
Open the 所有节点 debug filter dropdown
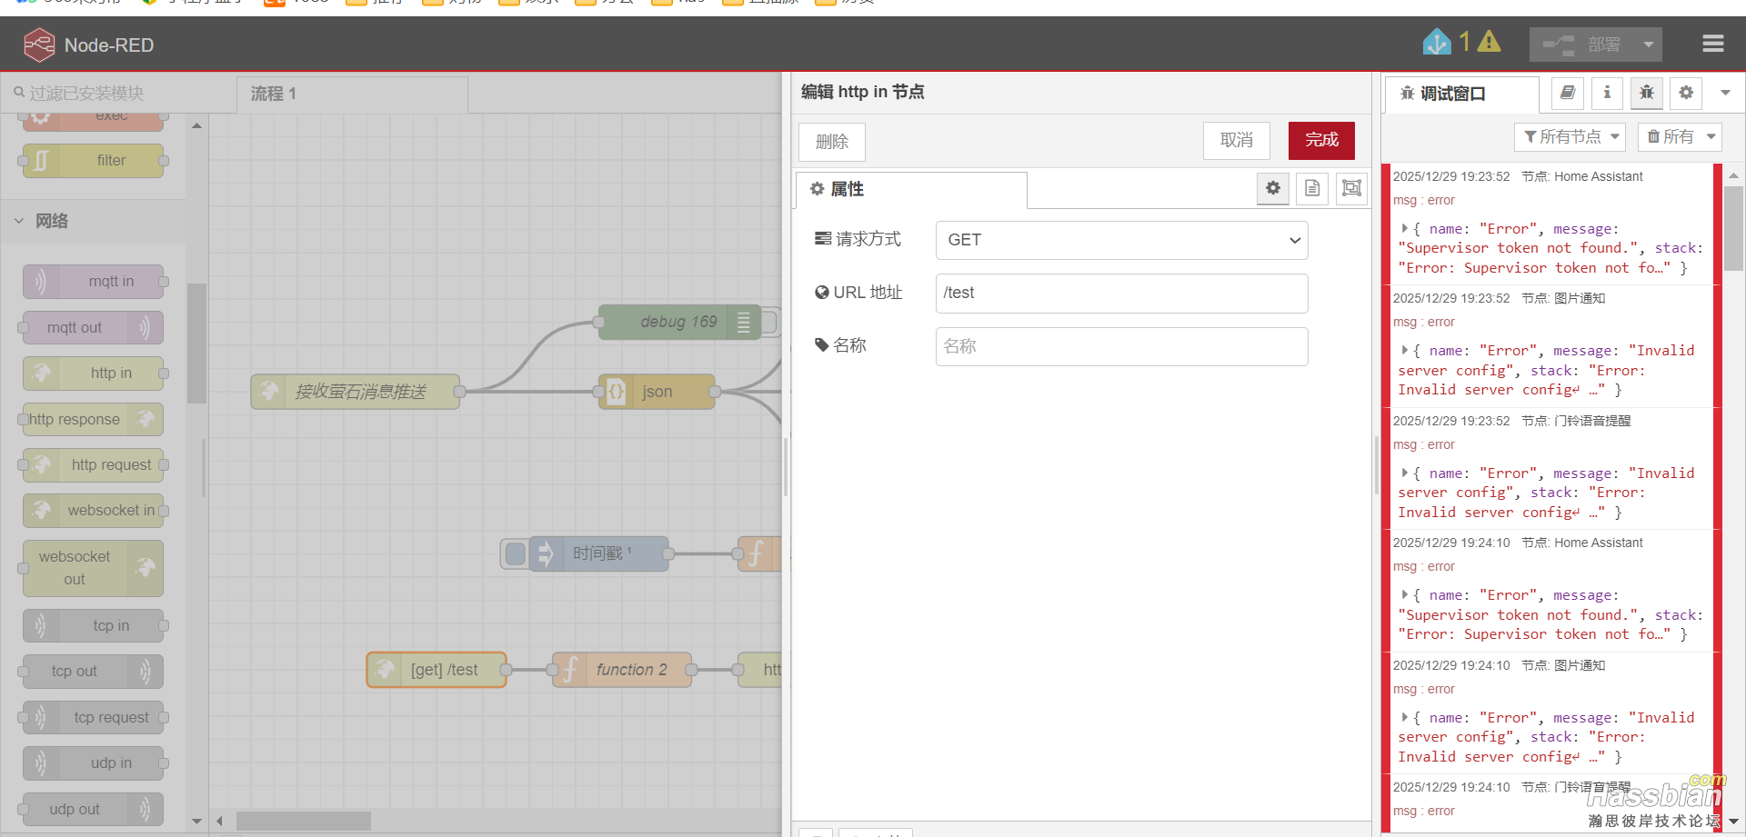(x=1570, y=136)
